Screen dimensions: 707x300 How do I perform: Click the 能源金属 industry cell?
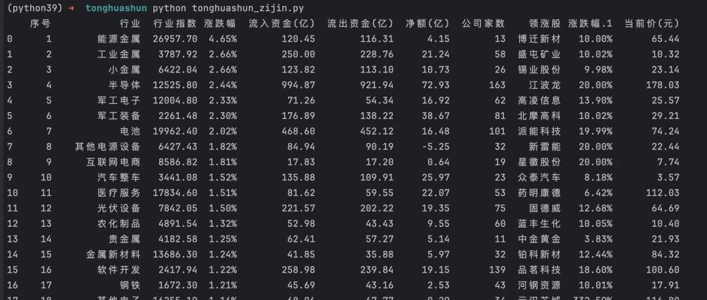tap(118, 39)
